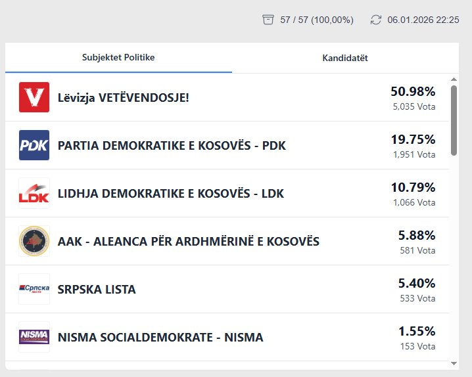Select SRPSKA LISTA entry
472x377 pixels.
[97, 289]
